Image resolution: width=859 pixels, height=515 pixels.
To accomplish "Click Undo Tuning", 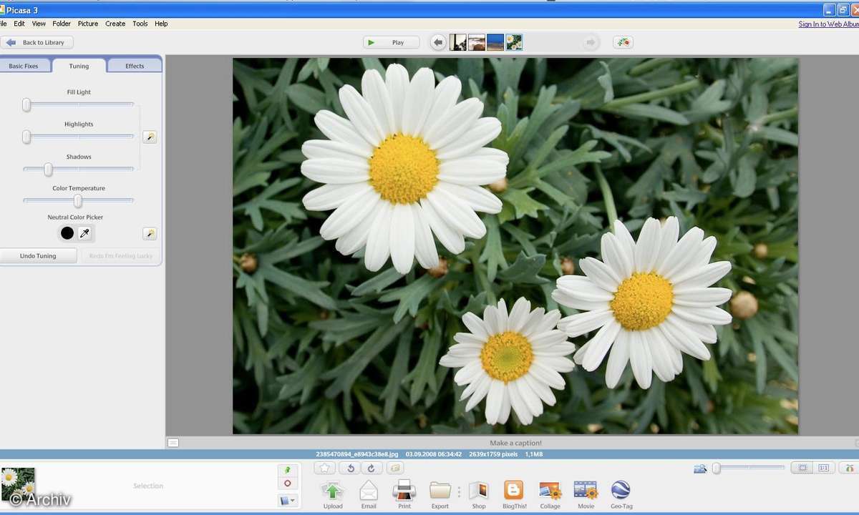I will click(38, 255).
